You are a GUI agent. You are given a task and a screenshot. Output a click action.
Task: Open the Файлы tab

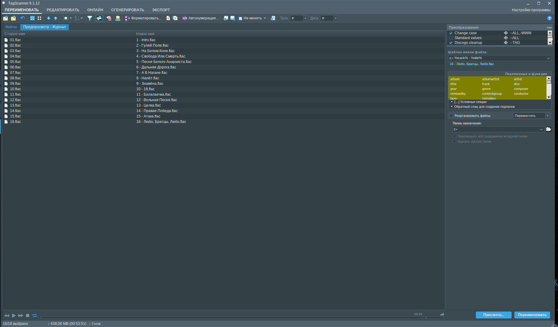(x=11, y=27)
